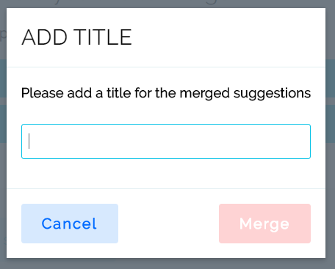Click the 'Please add a title' prompt text

point(166,93)
